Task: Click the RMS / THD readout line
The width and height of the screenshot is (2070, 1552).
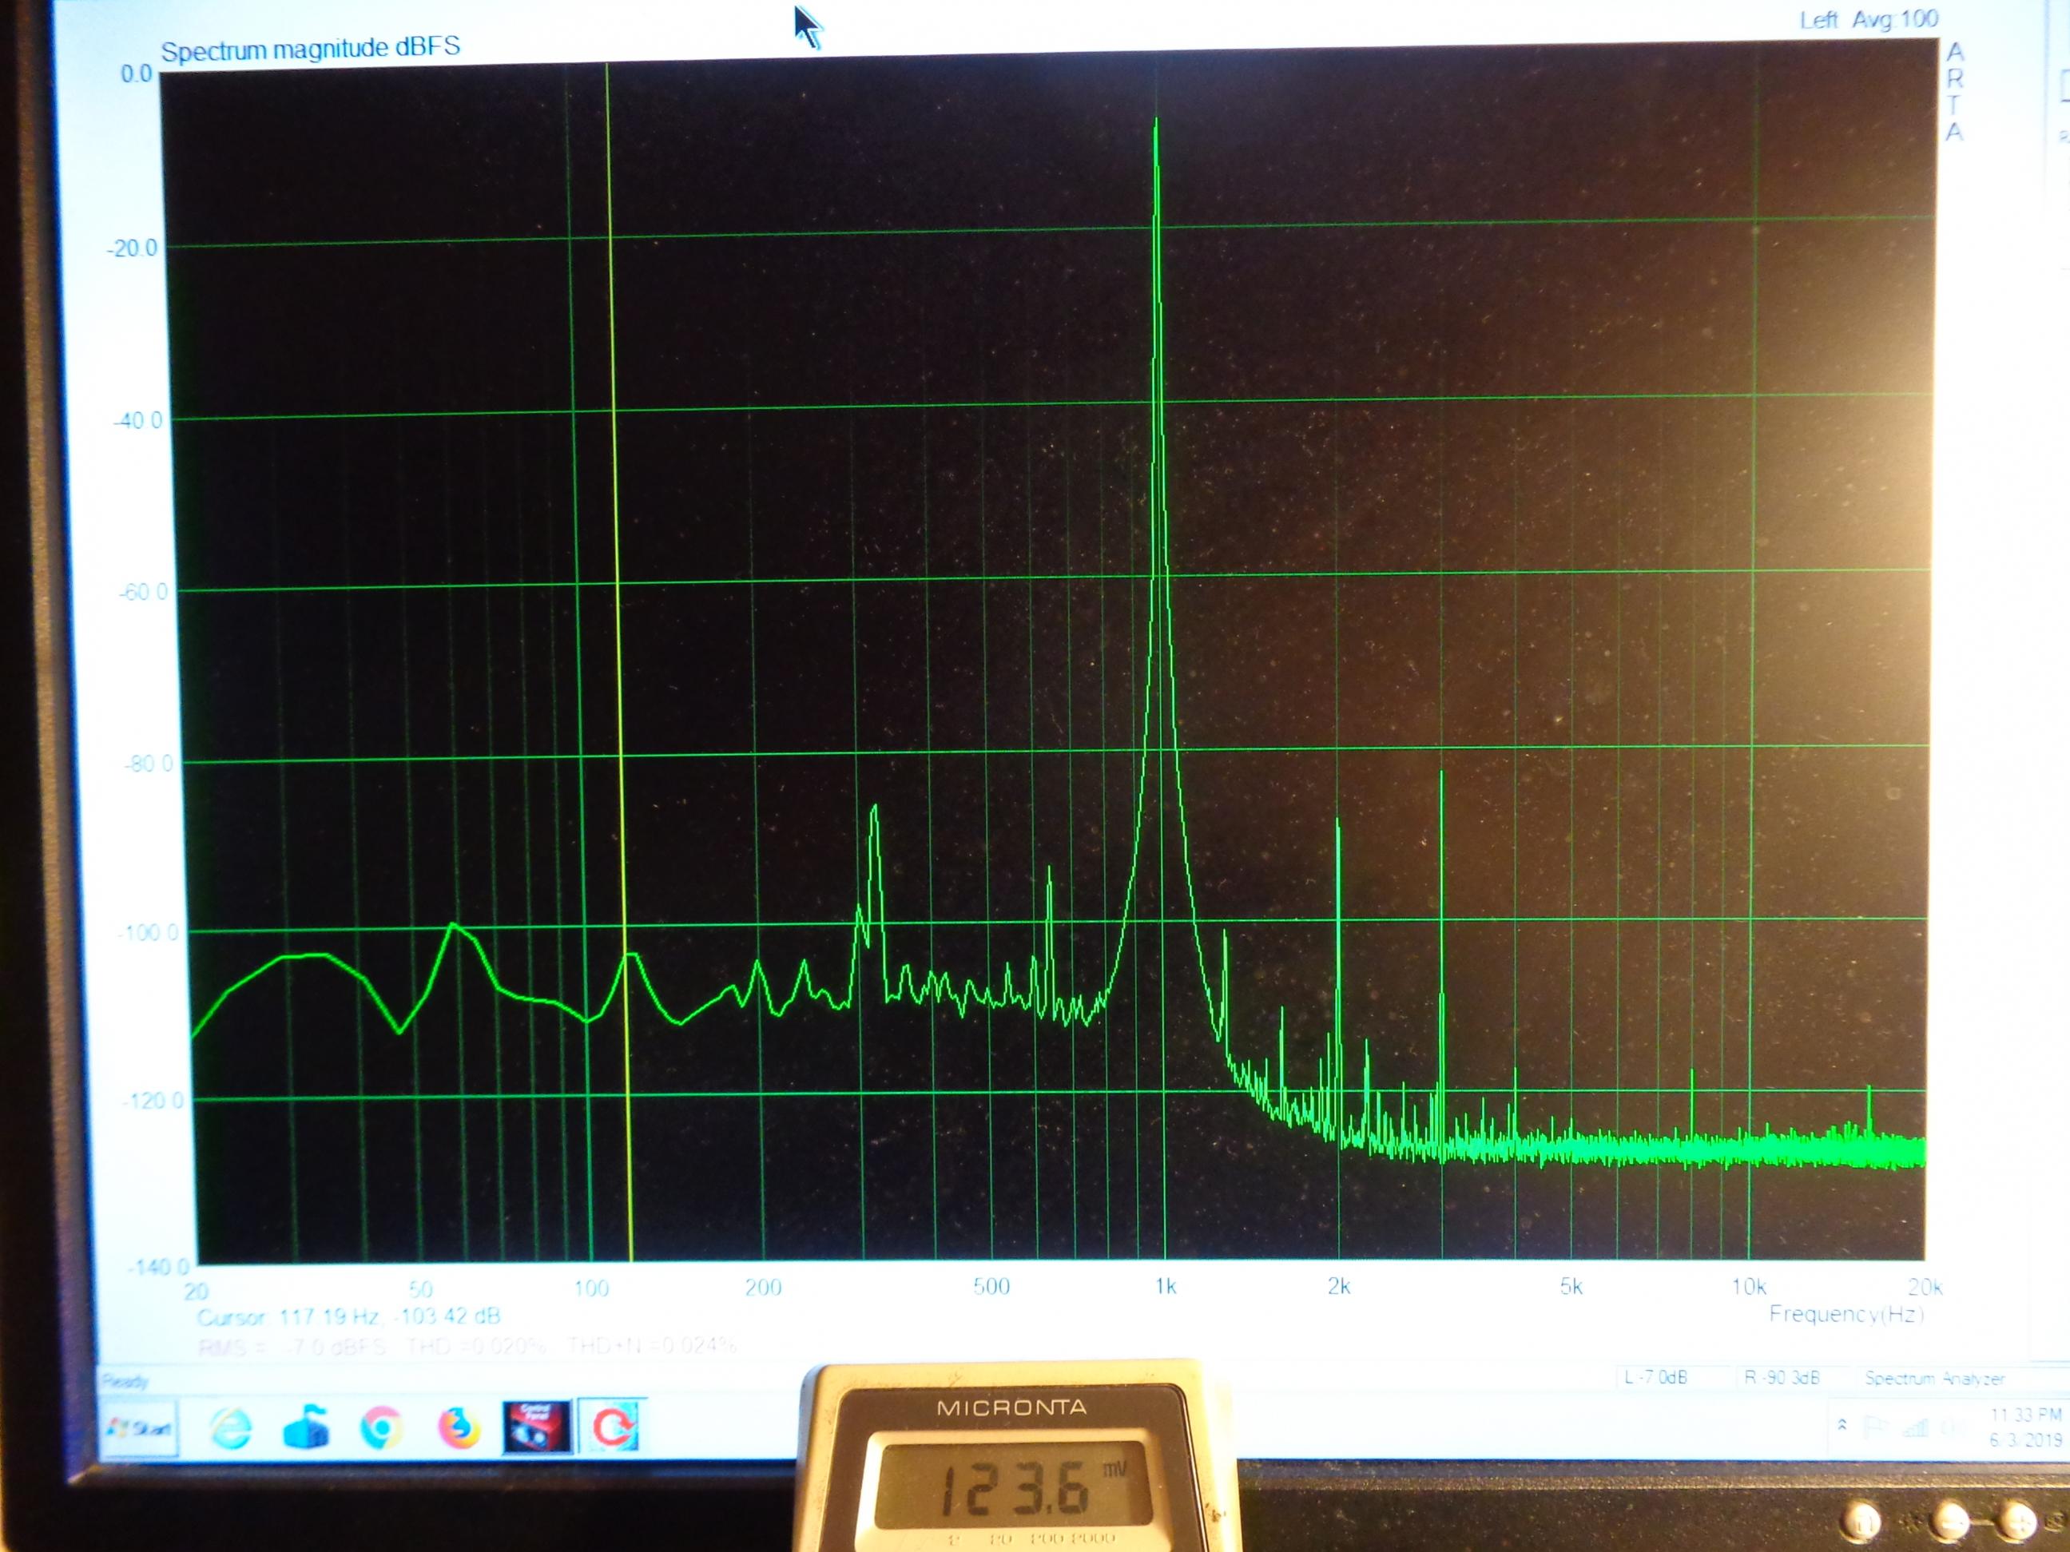Action: coord(467,1348)
